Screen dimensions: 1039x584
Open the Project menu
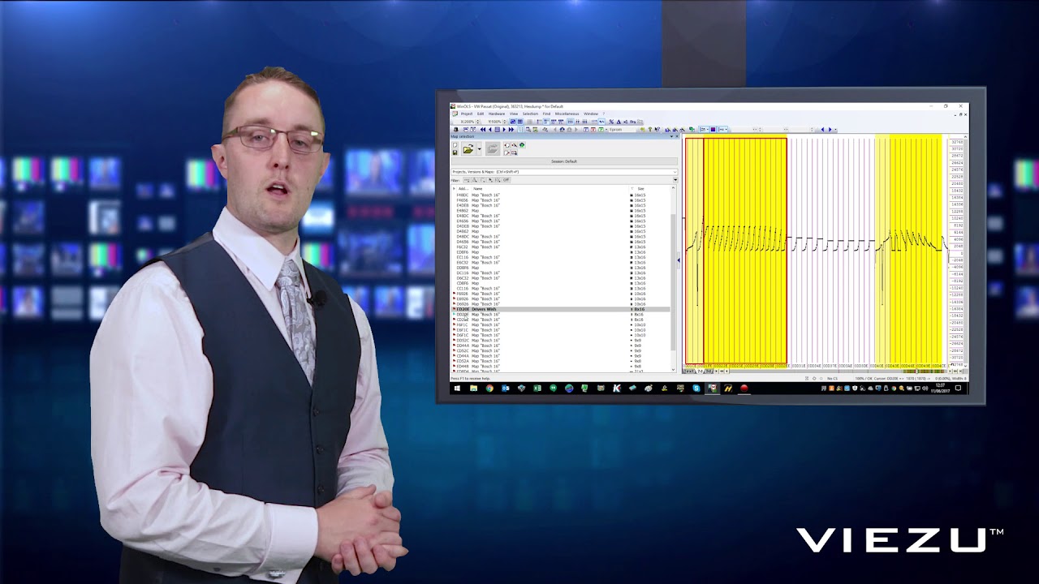click(467, 114)
